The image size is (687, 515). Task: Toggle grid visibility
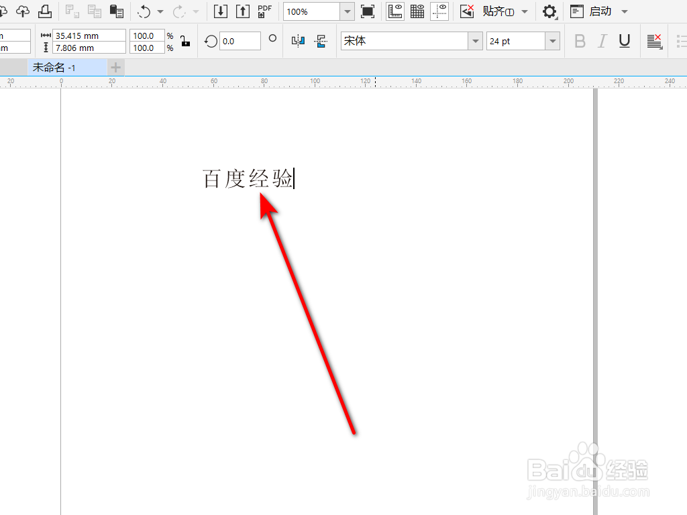417,11
